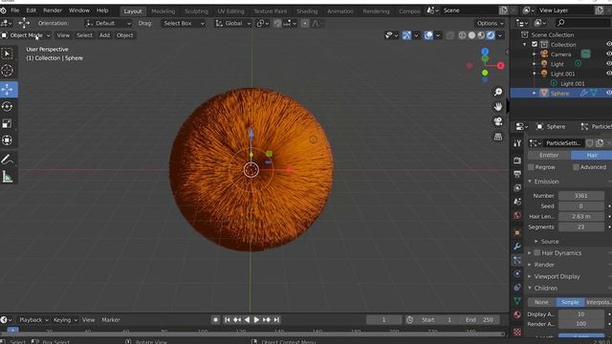Select the Transform tool
The width and height of the screenshot is (612, 344).
7,140
